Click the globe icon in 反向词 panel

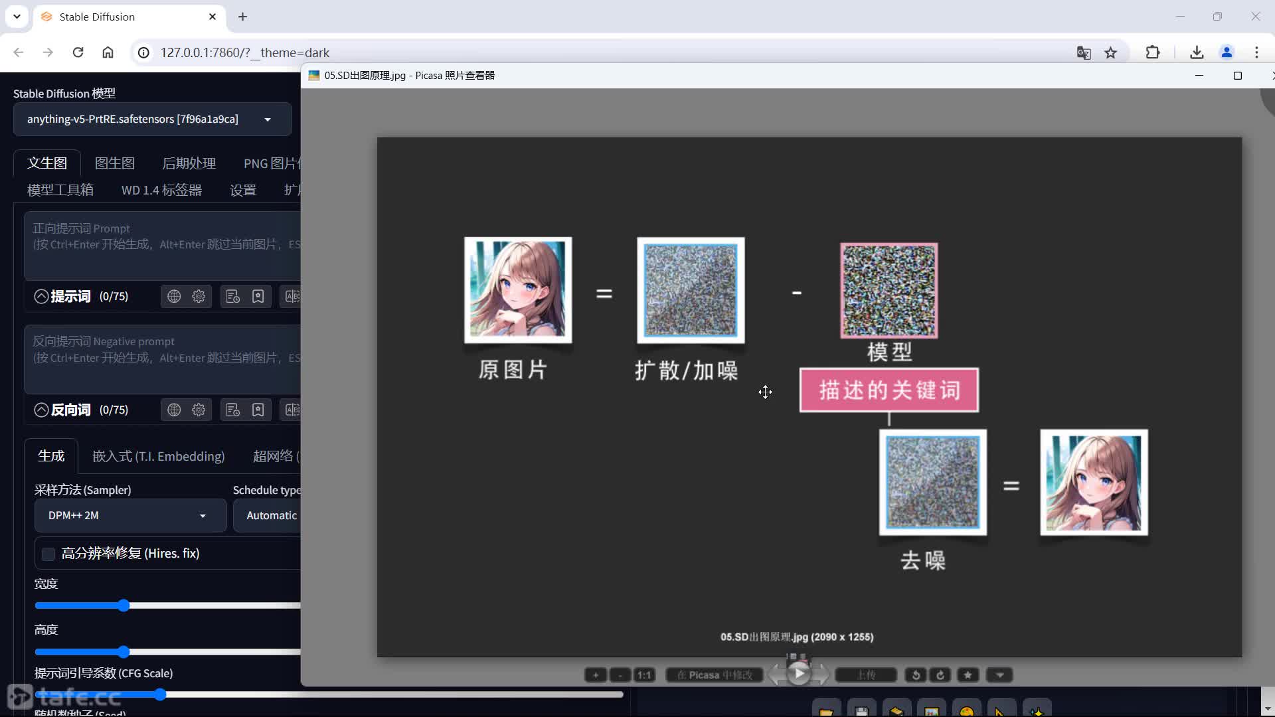173,410
